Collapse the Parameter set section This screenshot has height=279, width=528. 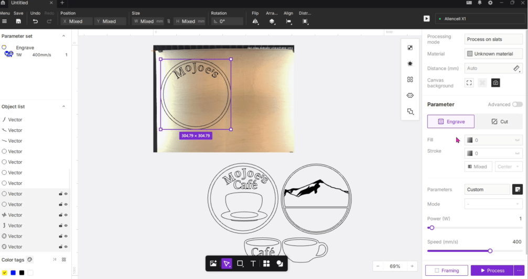pos(64,36)
